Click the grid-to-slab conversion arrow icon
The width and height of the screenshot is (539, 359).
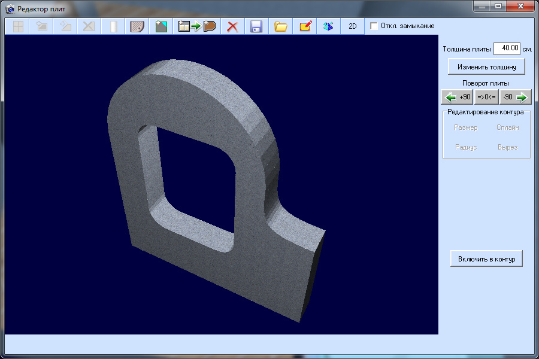(x=197, y=26)
